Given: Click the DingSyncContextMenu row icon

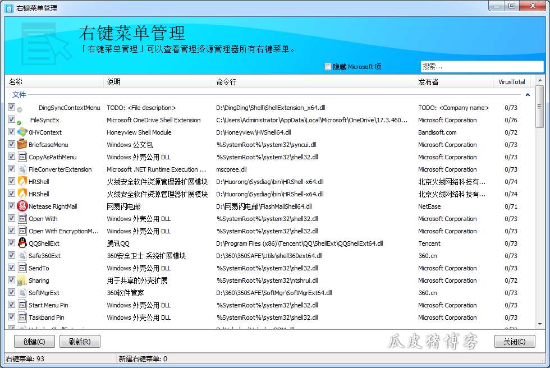Looking at the screenshot, I should pos(20,110).
